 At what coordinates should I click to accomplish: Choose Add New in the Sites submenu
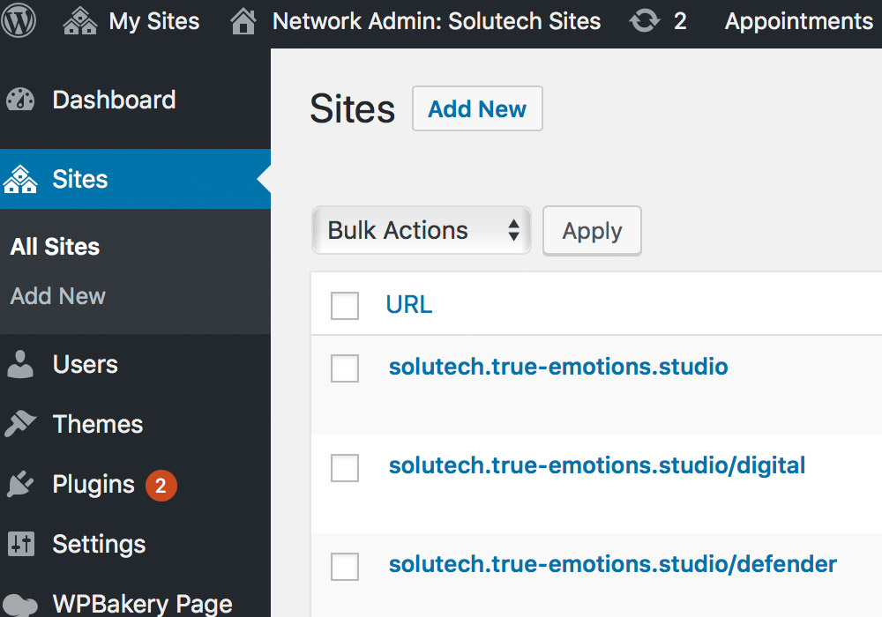point(58,296)
